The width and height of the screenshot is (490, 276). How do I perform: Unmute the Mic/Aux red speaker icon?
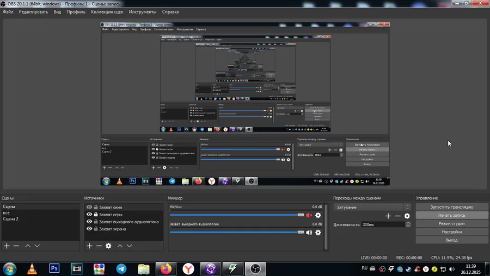(x=309, y=215)
